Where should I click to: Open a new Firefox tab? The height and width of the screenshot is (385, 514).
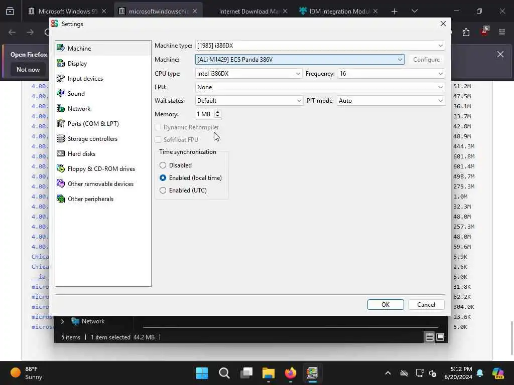395,11
